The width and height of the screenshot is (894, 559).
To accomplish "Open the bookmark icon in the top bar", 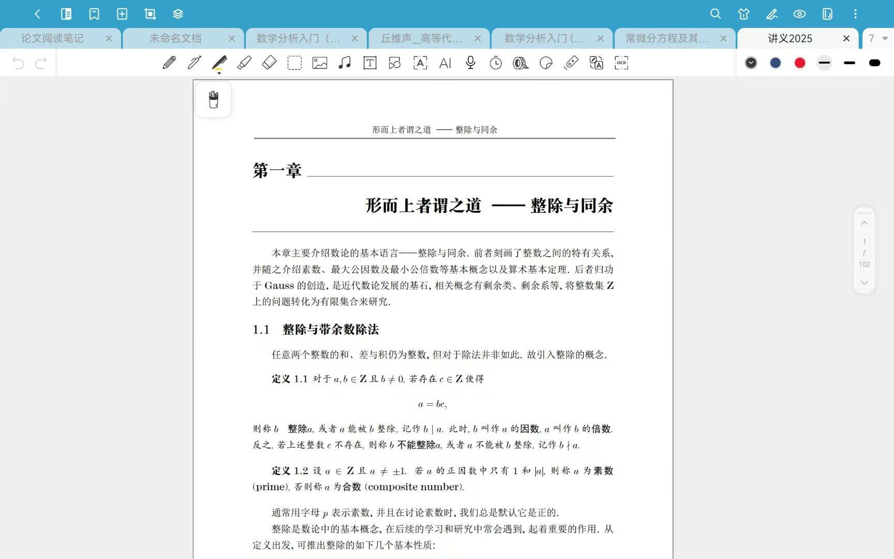I will point(94,14).
